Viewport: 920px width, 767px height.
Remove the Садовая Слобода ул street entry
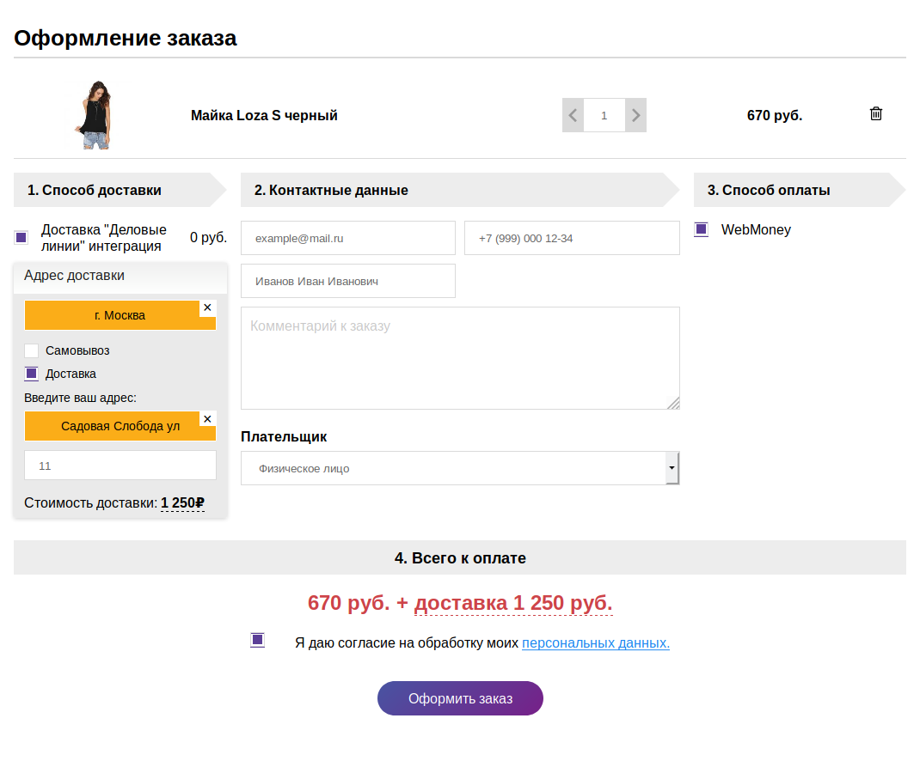pyautogui.click(x=207, y=419)
